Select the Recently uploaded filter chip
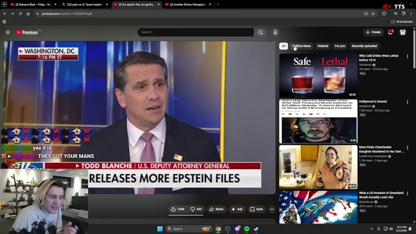This screenshot has height=234, width=416. 364,46
